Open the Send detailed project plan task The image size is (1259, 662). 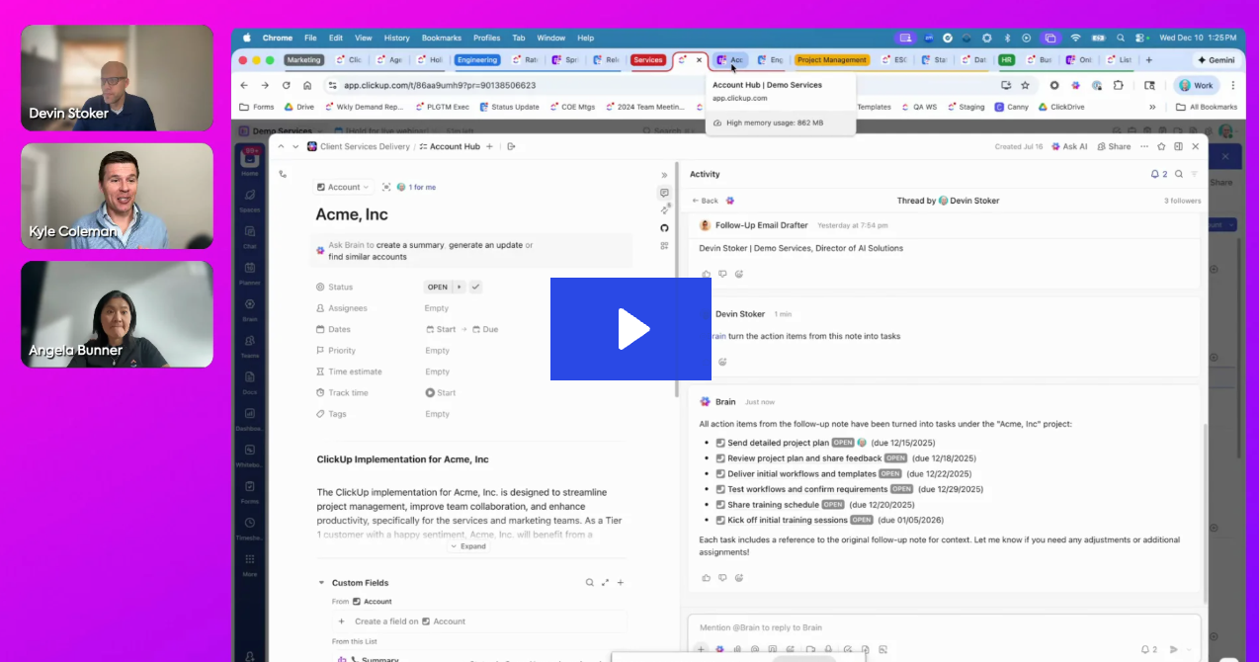[x=779, y=443]
